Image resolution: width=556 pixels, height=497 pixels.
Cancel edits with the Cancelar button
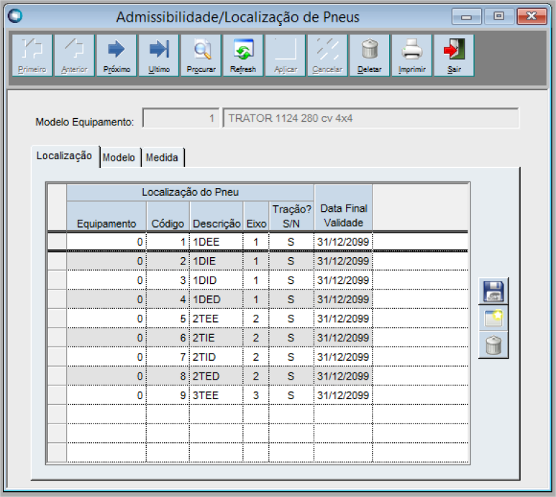pyautogui.click(x=328, y=55)
